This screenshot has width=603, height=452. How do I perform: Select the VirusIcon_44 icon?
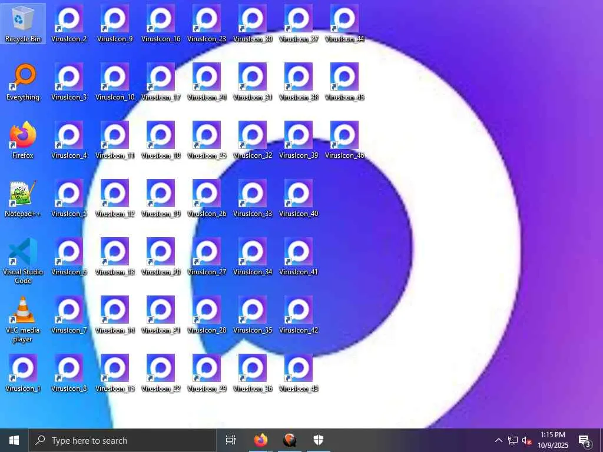pyautogui.click(x=344, y=24)
